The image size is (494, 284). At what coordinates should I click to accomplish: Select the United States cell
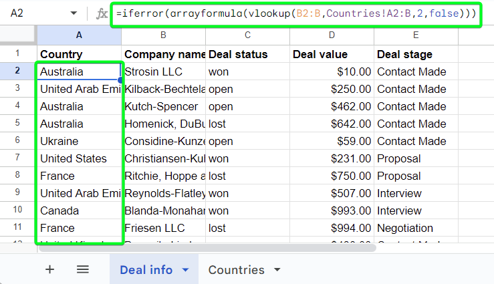79,158
